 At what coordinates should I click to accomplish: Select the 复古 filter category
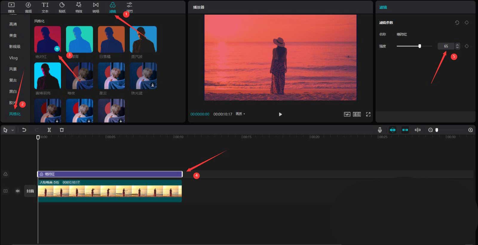13,80
